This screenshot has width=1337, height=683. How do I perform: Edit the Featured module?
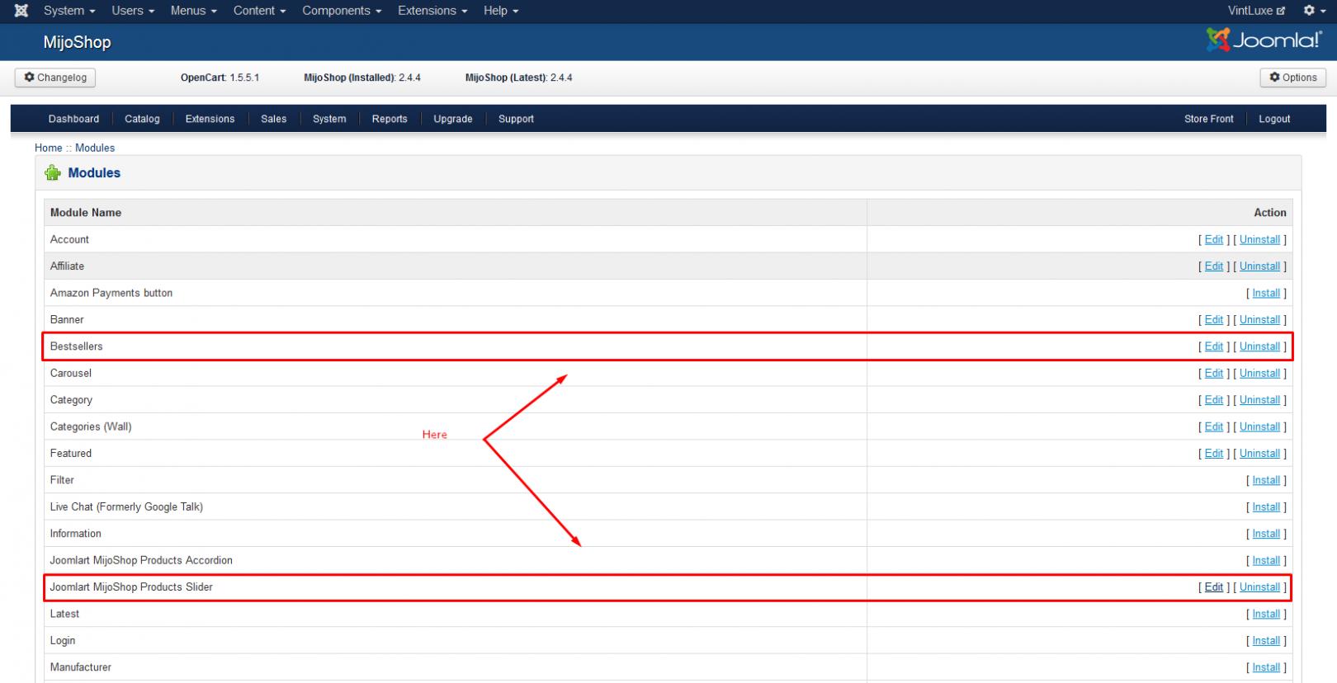[x=1214, y=453]
